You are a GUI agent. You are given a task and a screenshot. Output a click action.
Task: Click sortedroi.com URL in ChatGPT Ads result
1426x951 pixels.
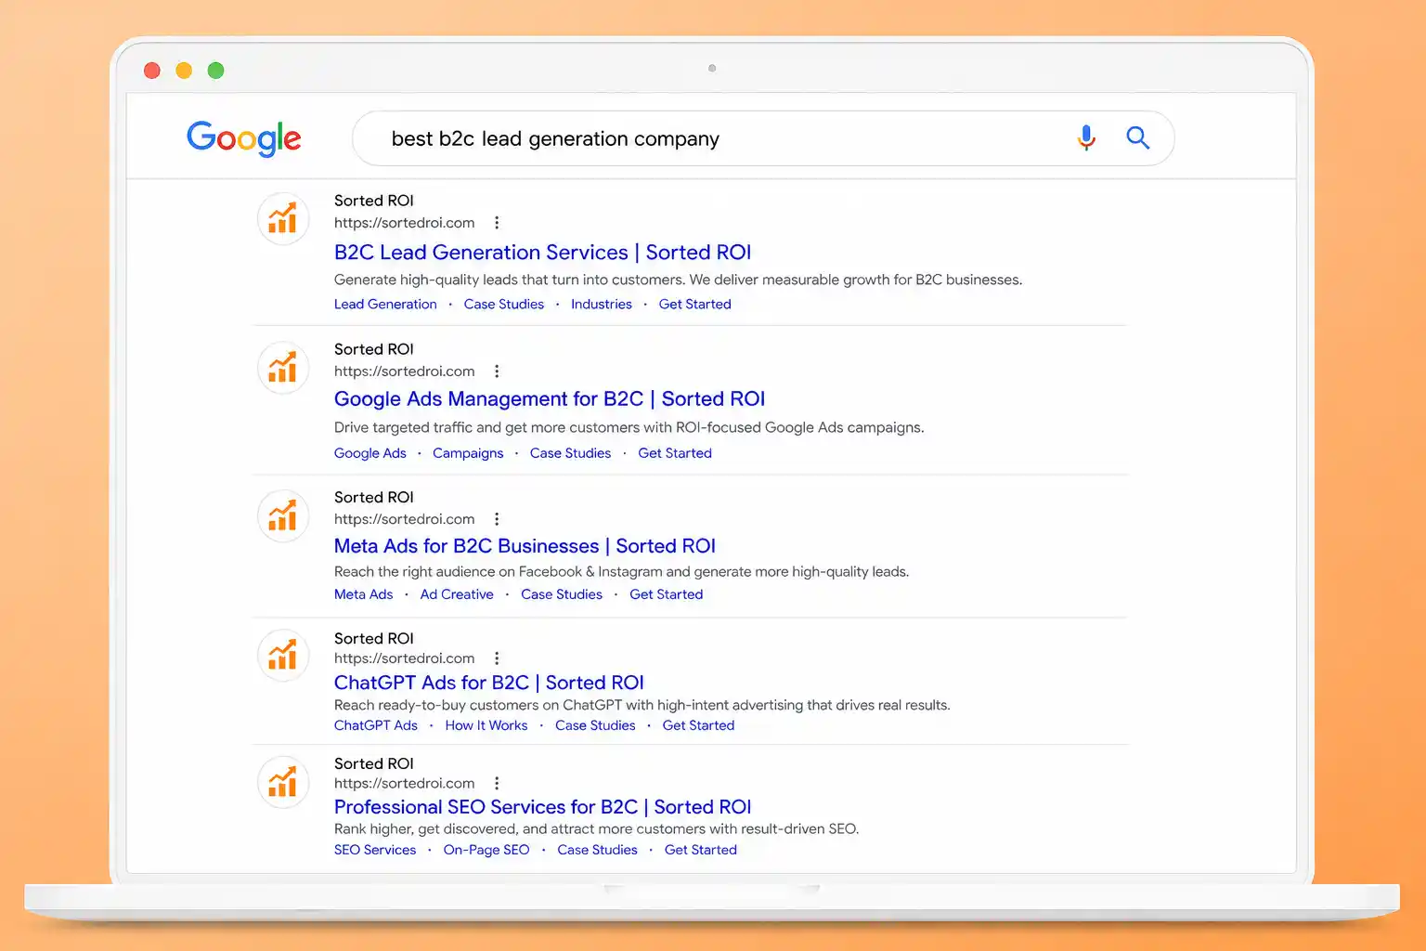coord(405,658)
